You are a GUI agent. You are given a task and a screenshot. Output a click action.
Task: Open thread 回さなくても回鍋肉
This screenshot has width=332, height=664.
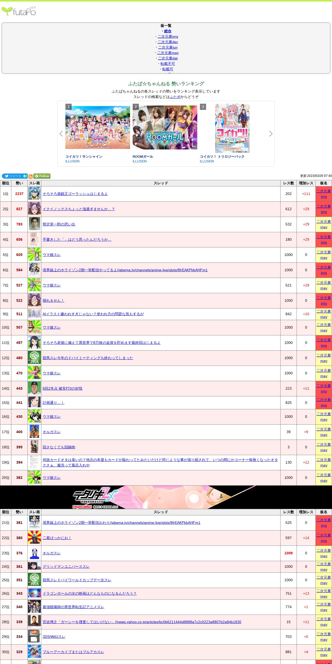pyautogui.click(x=59, y=447)
